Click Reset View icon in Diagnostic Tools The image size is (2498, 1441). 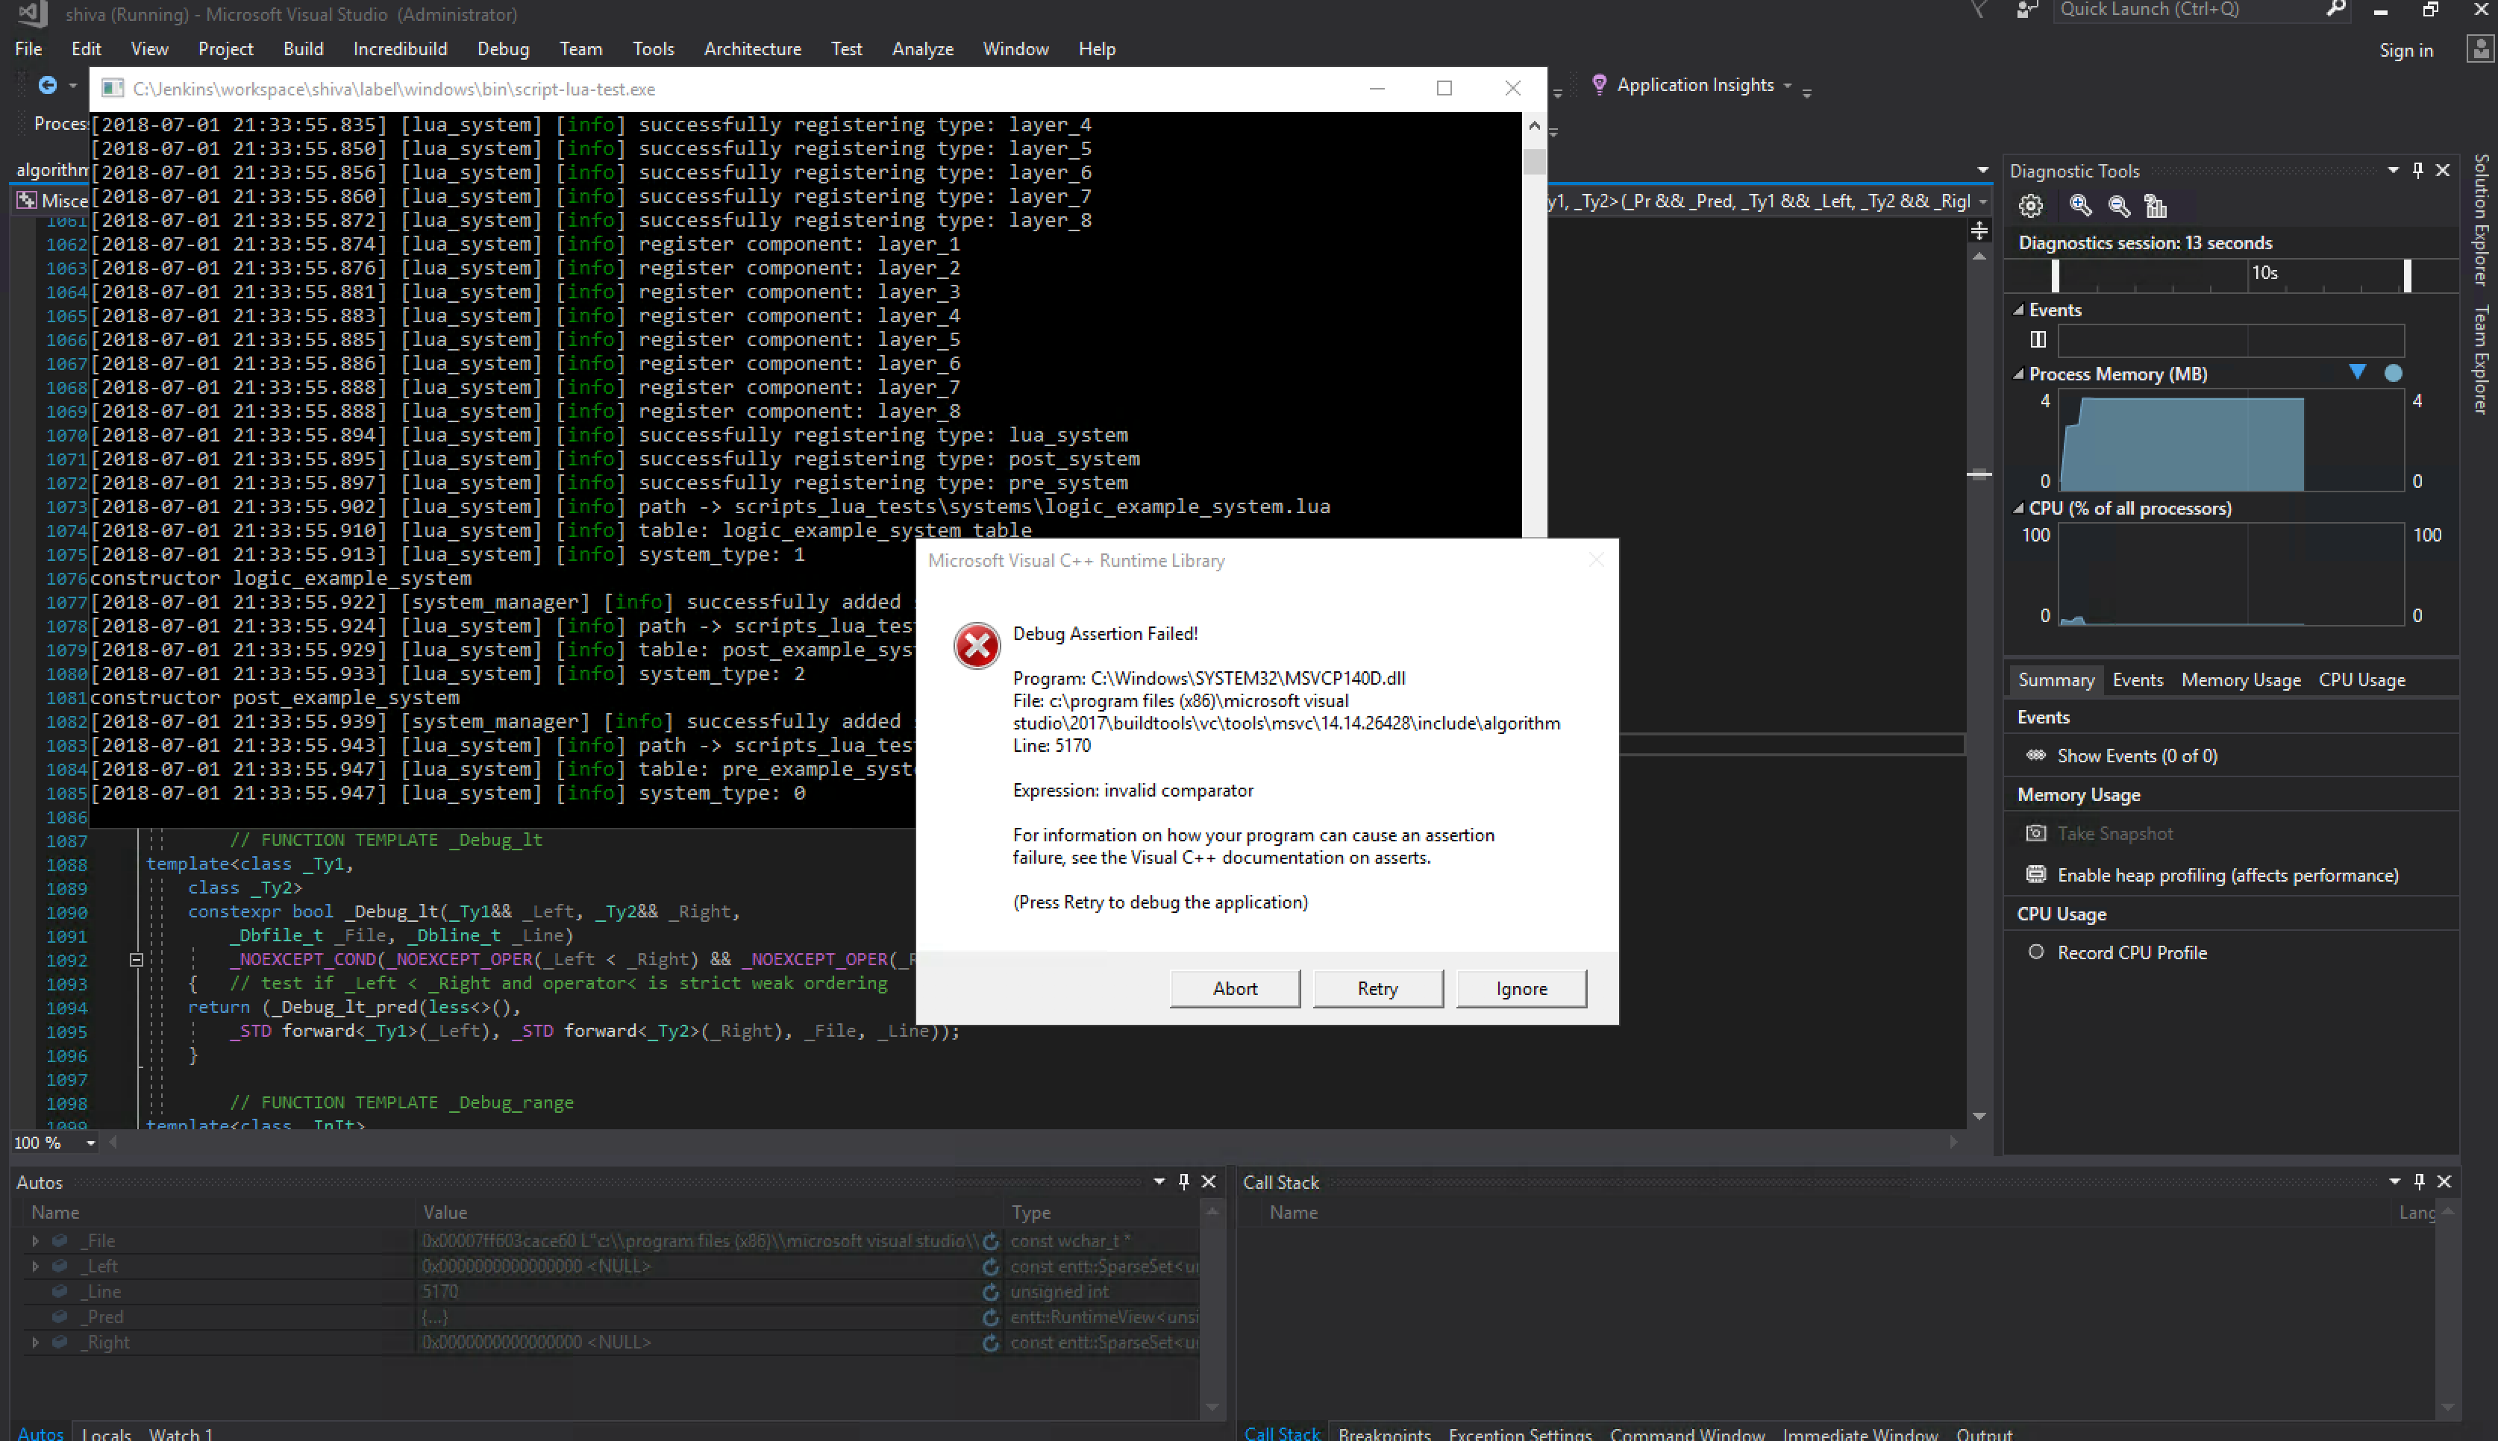click(2156, 206)
